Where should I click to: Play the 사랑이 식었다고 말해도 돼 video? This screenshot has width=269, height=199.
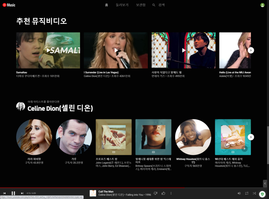183,50
